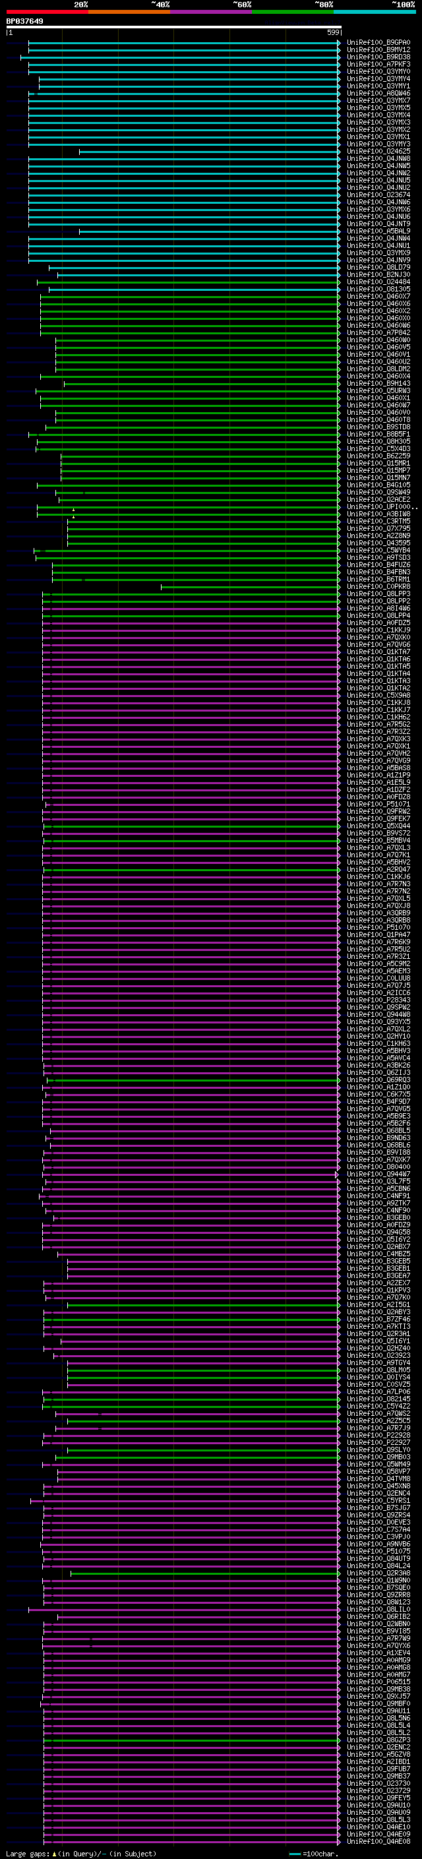Select the UniRef100_B3GEB5 label

tap(378, 1261)
